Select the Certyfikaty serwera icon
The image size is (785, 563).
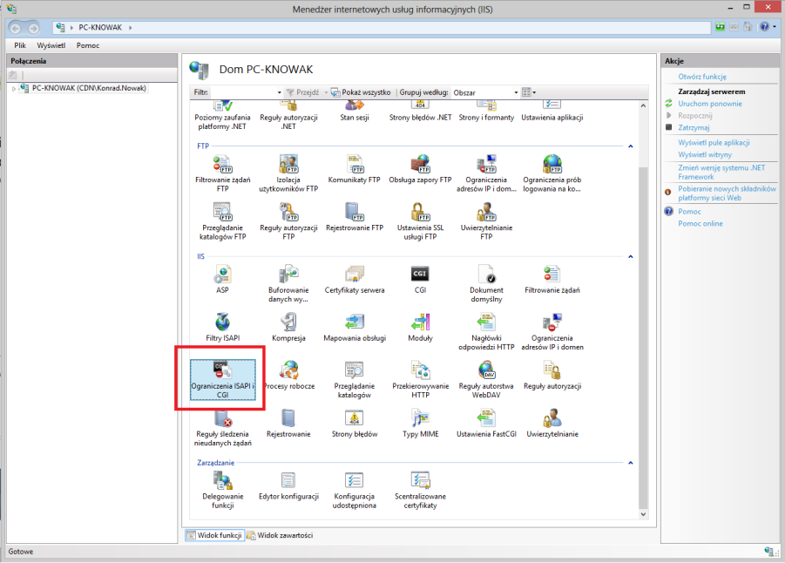pyautogui.click(x=355, y=280)
